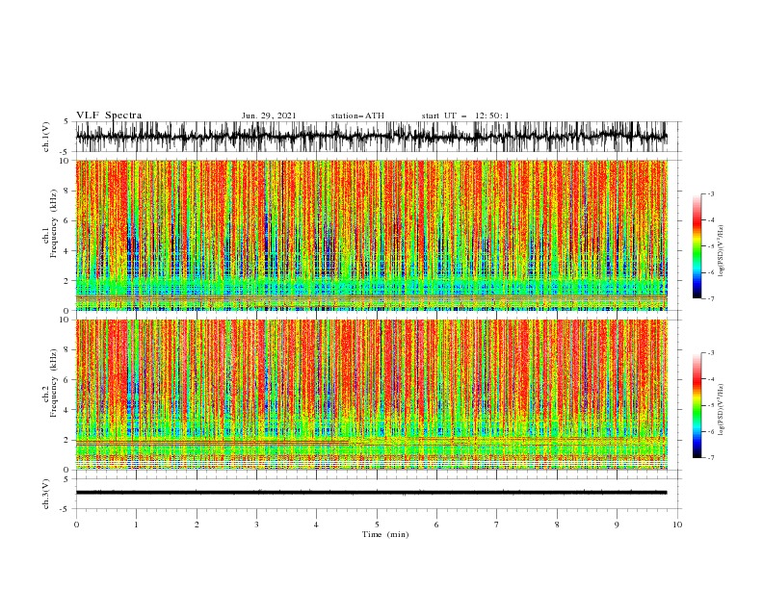
Task: Click the '5' upper tick of ch.1(V) axis
Action: click(66, 121)
